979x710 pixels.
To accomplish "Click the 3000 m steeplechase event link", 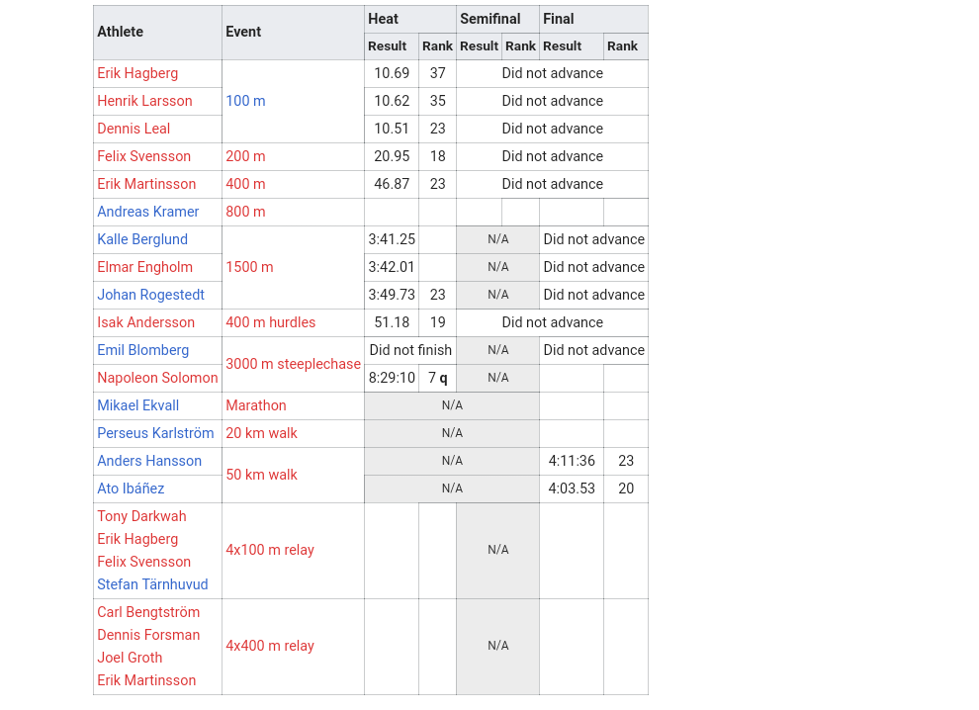I will coord(293,364).
